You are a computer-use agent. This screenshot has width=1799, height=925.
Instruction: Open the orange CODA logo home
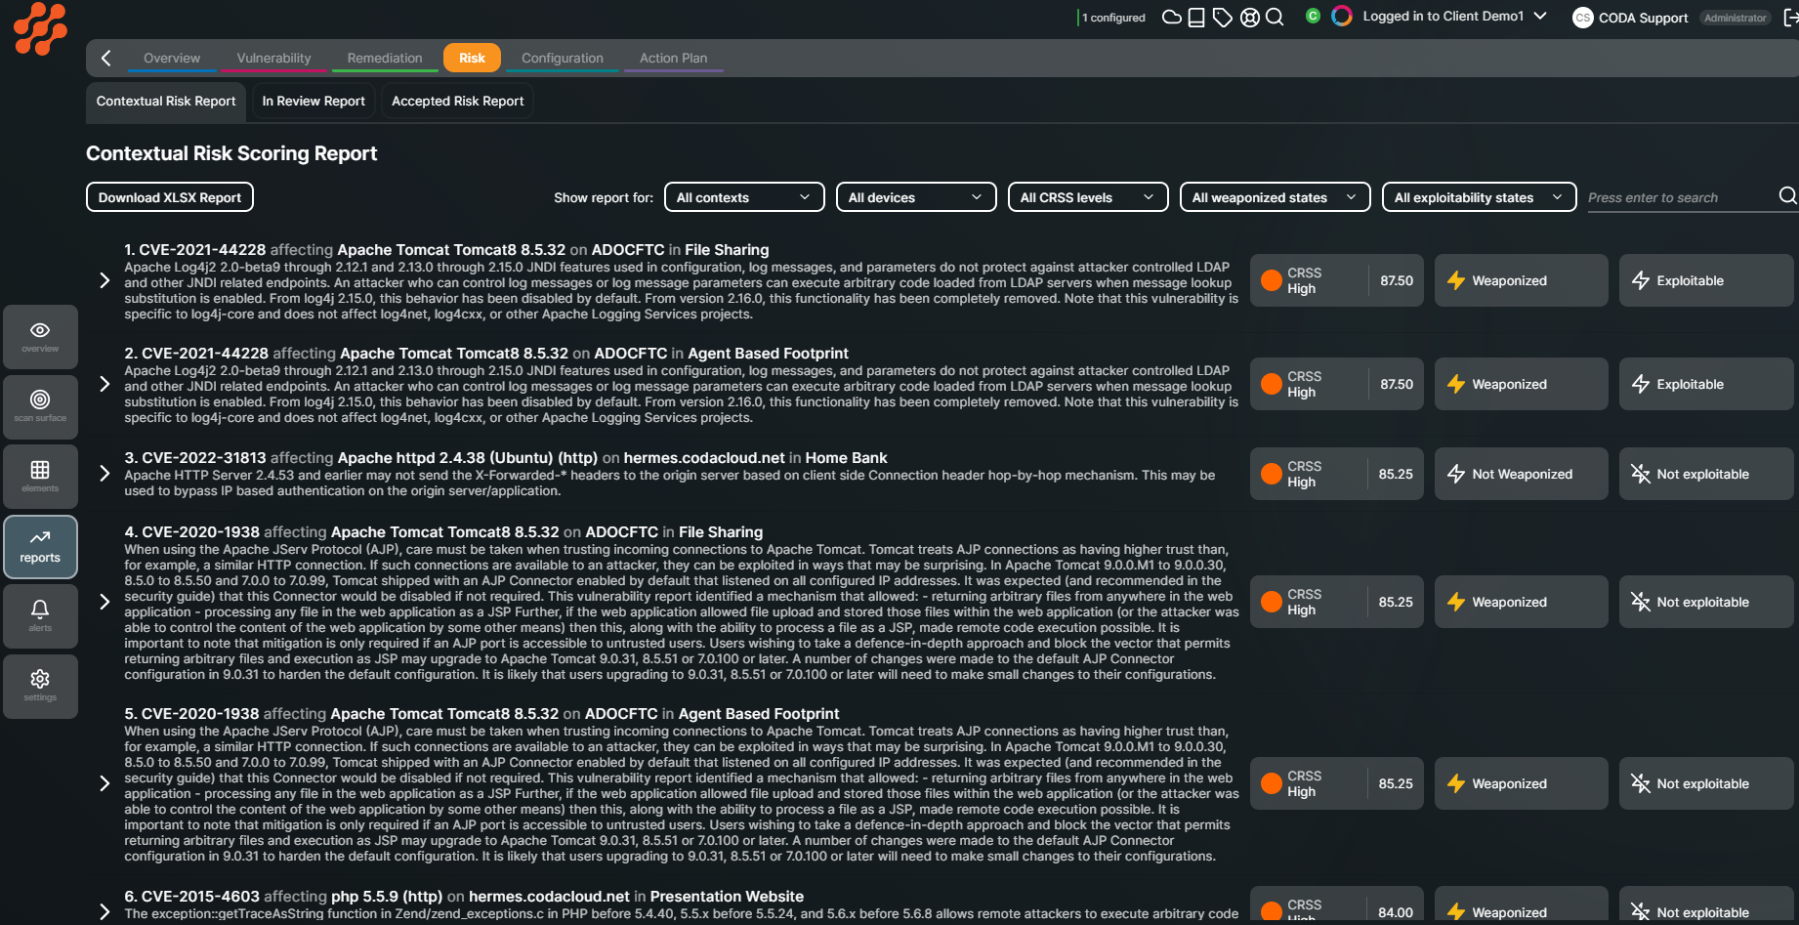tap(40, 28)
